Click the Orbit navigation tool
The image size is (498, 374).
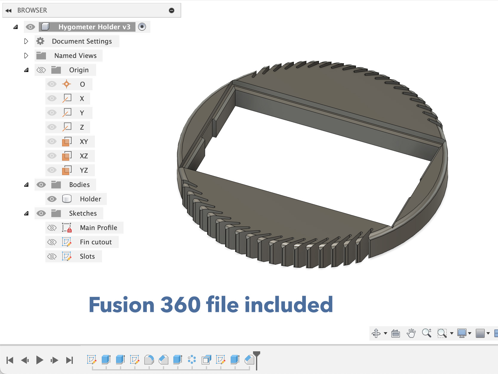[x=376, y=333]
